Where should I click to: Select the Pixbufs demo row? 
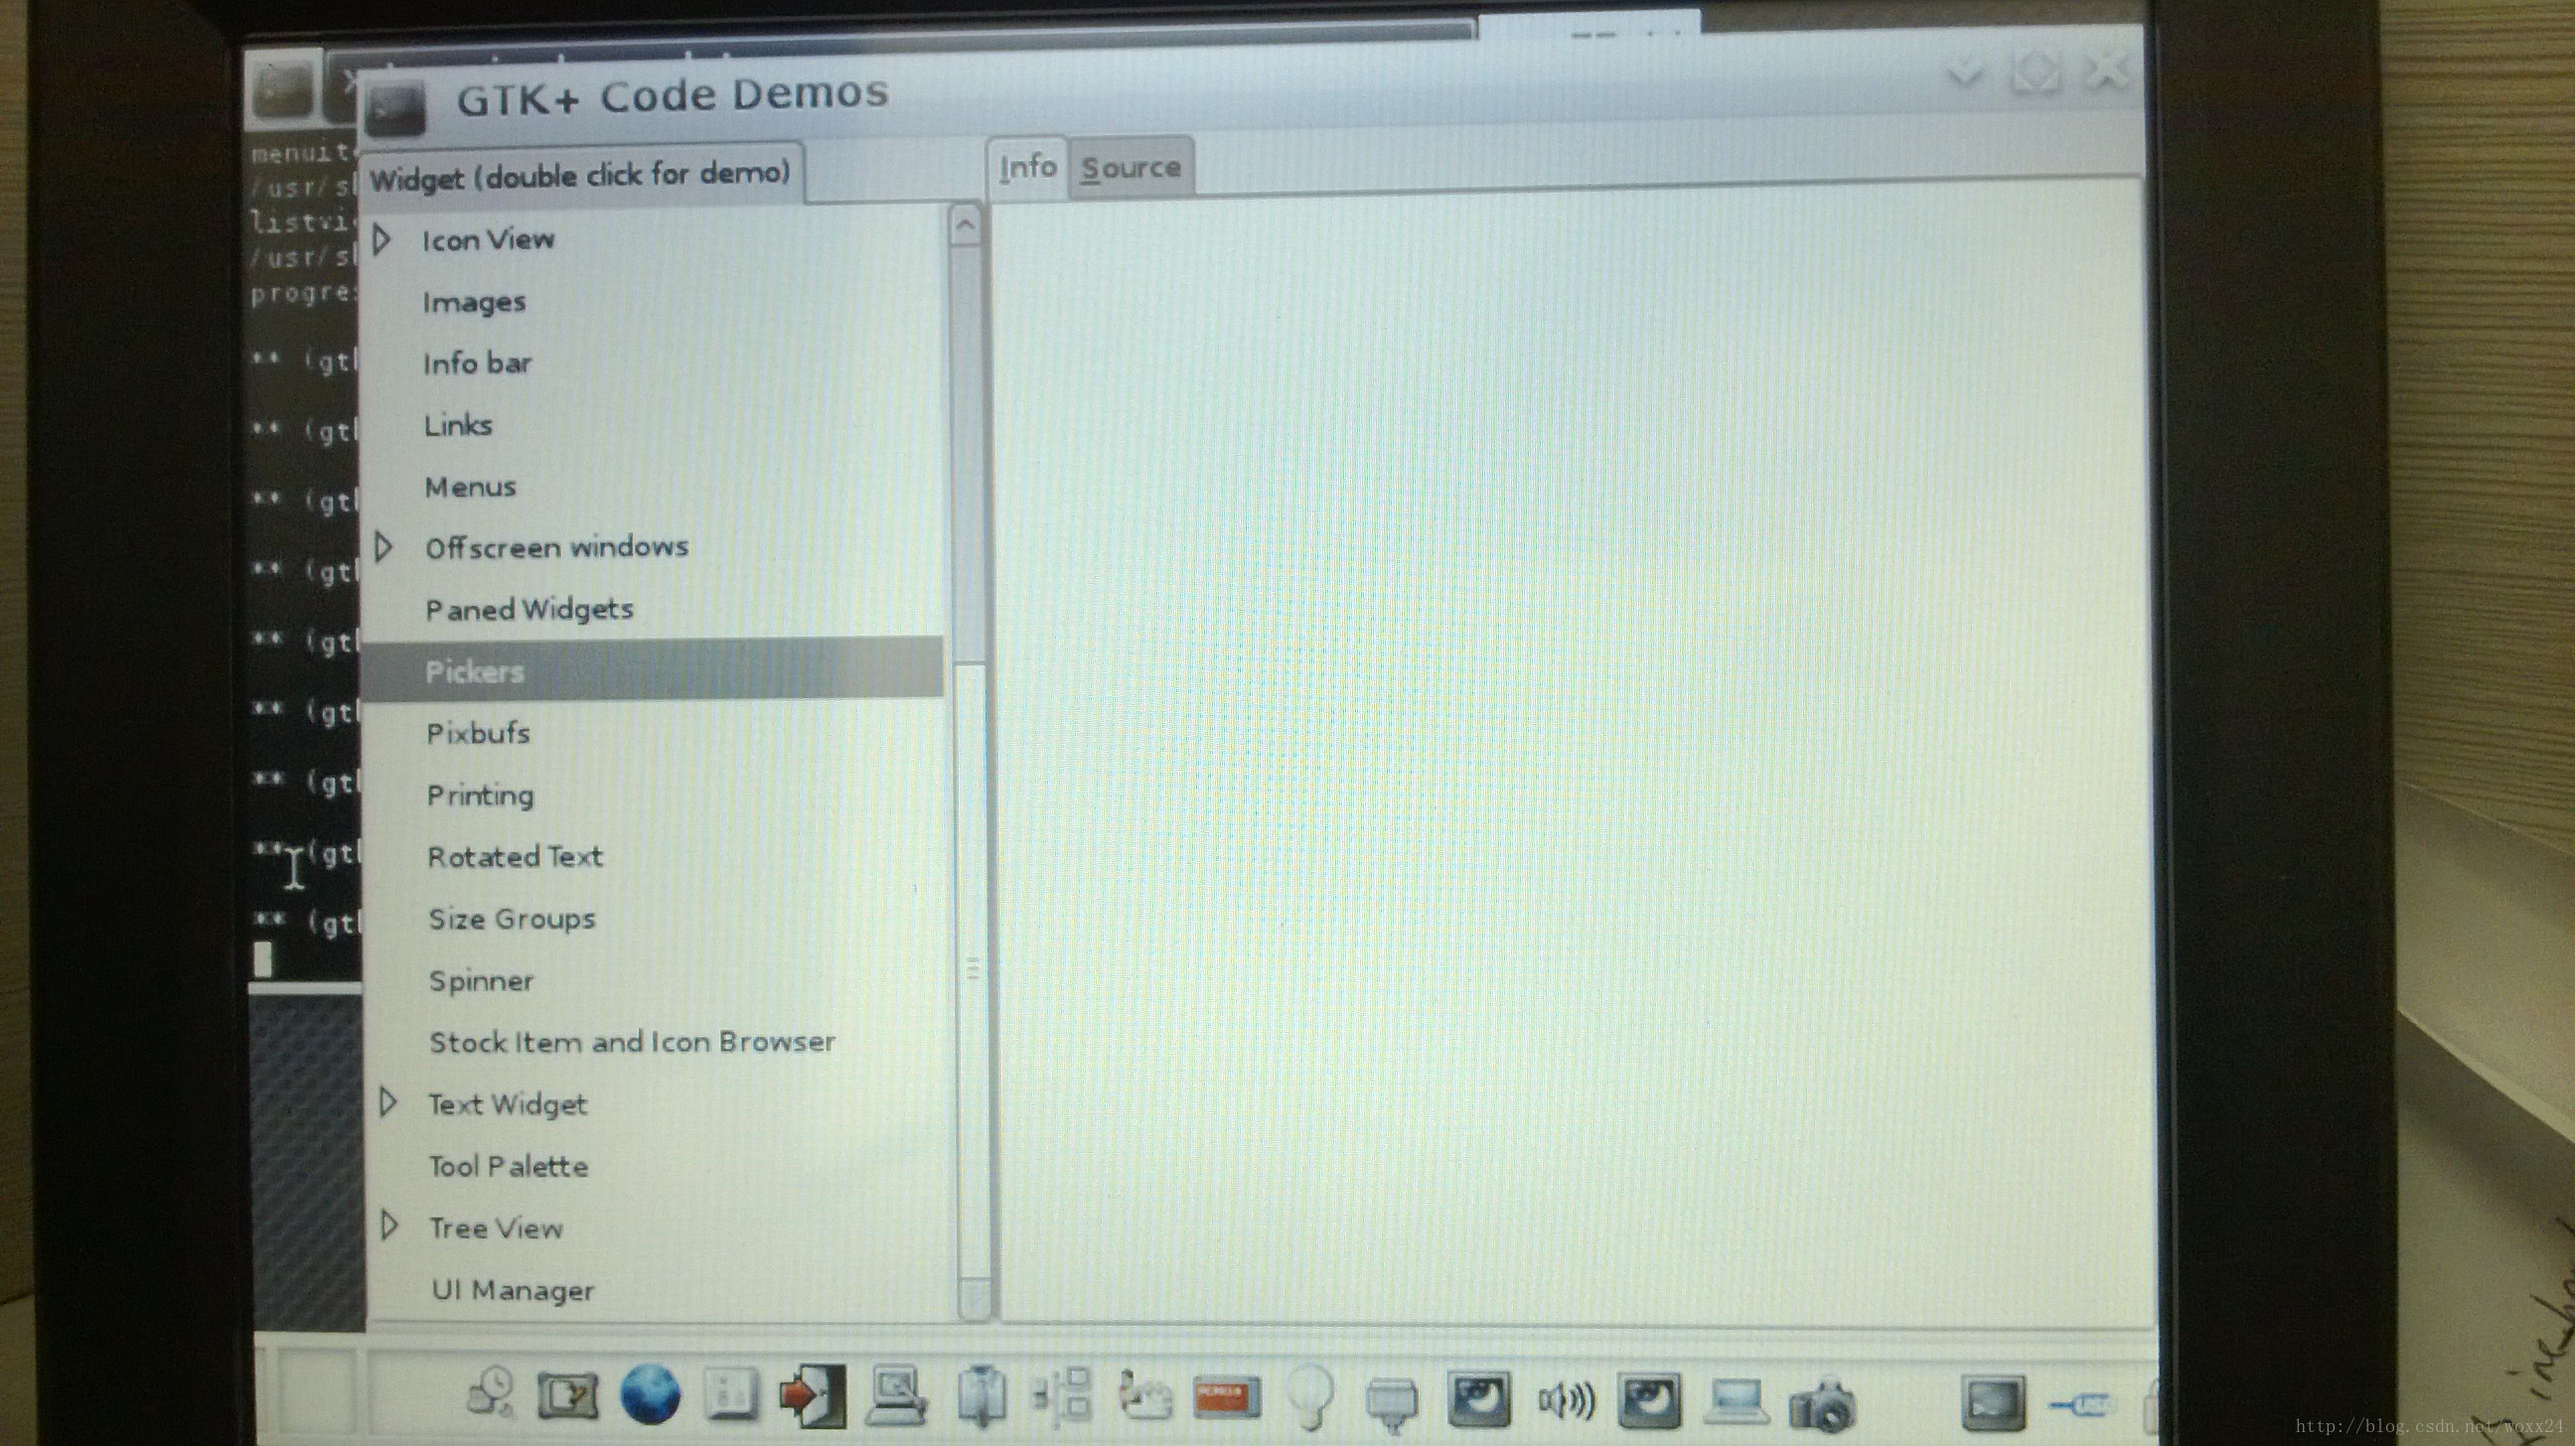(654, 733)
